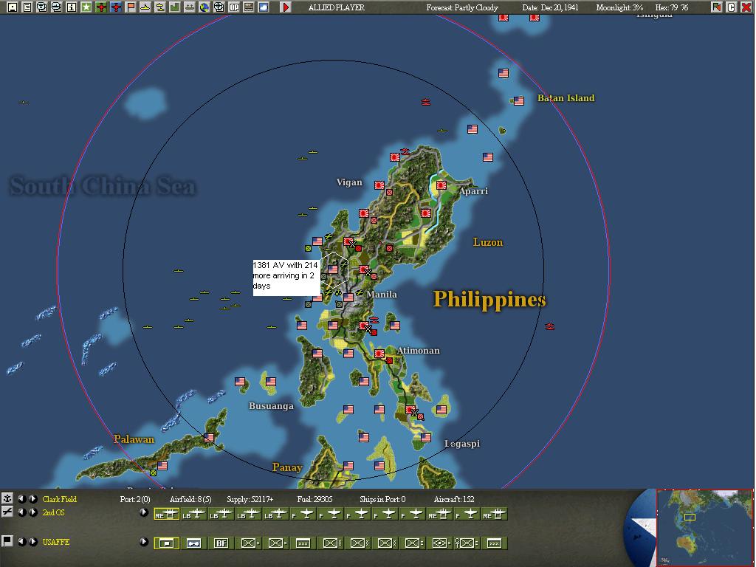Click the floppy disk save game icon
This screenshot has width=756, height=567.
pos(13,7)
